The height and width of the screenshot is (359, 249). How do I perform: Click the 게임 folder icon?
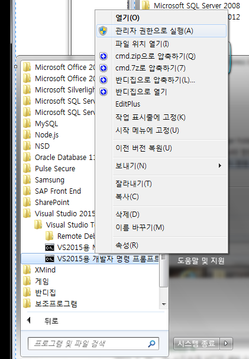pos(27,281)
